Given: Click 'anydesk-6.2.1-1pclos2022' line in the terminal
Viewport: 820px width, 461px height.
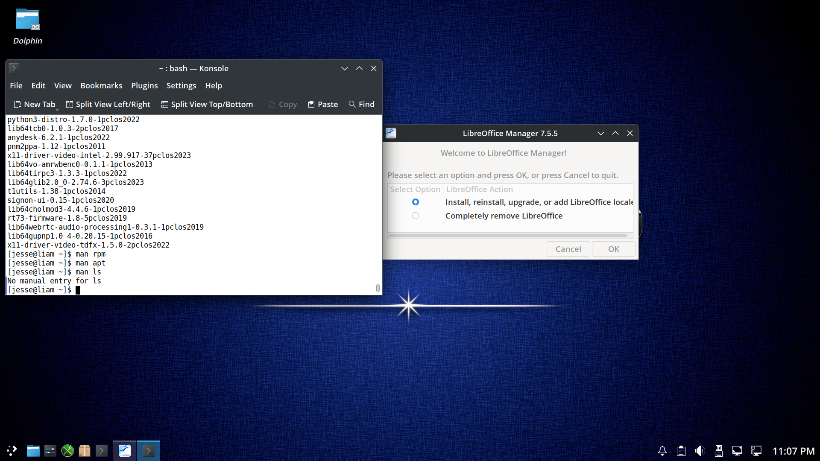Looking at the screenshot, I should tap(59, 137).
